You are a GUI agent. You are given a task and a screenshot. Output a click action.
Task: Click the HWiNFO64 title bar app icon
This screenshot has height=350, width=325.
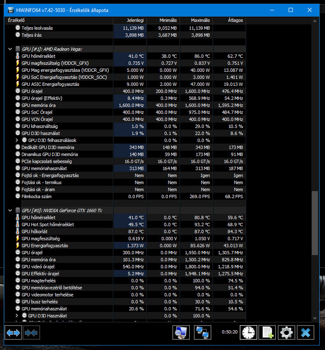click(x=10, y=10)
